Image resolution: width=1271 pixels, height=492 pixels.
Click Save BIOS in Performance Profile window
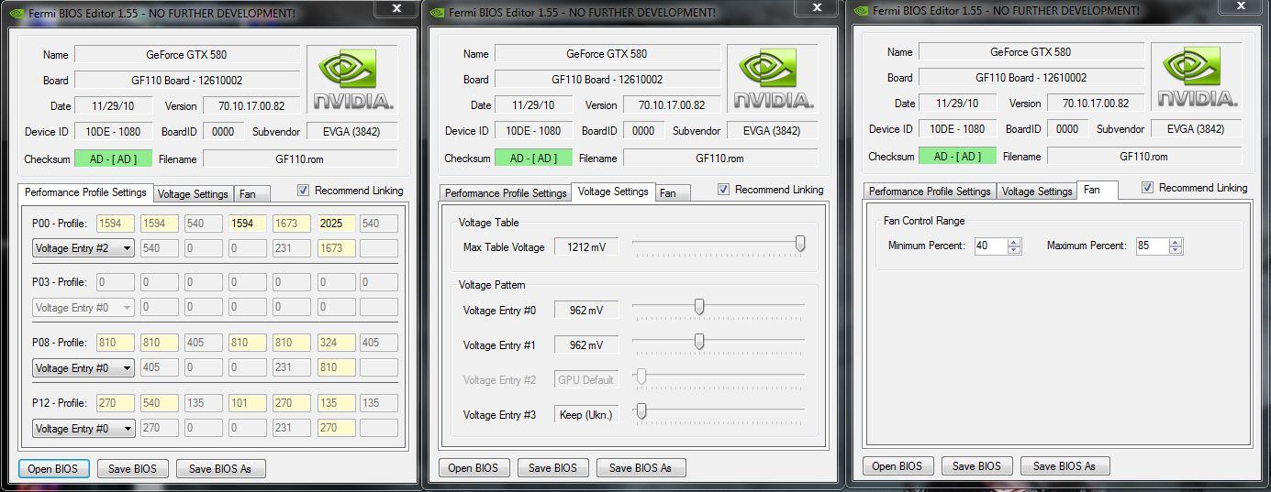(x=133, y=468)
